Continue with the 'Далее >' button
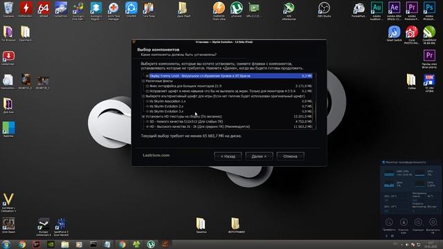This screenshot has height=249, width=443. pyautogui.click(x=259, y=156)
